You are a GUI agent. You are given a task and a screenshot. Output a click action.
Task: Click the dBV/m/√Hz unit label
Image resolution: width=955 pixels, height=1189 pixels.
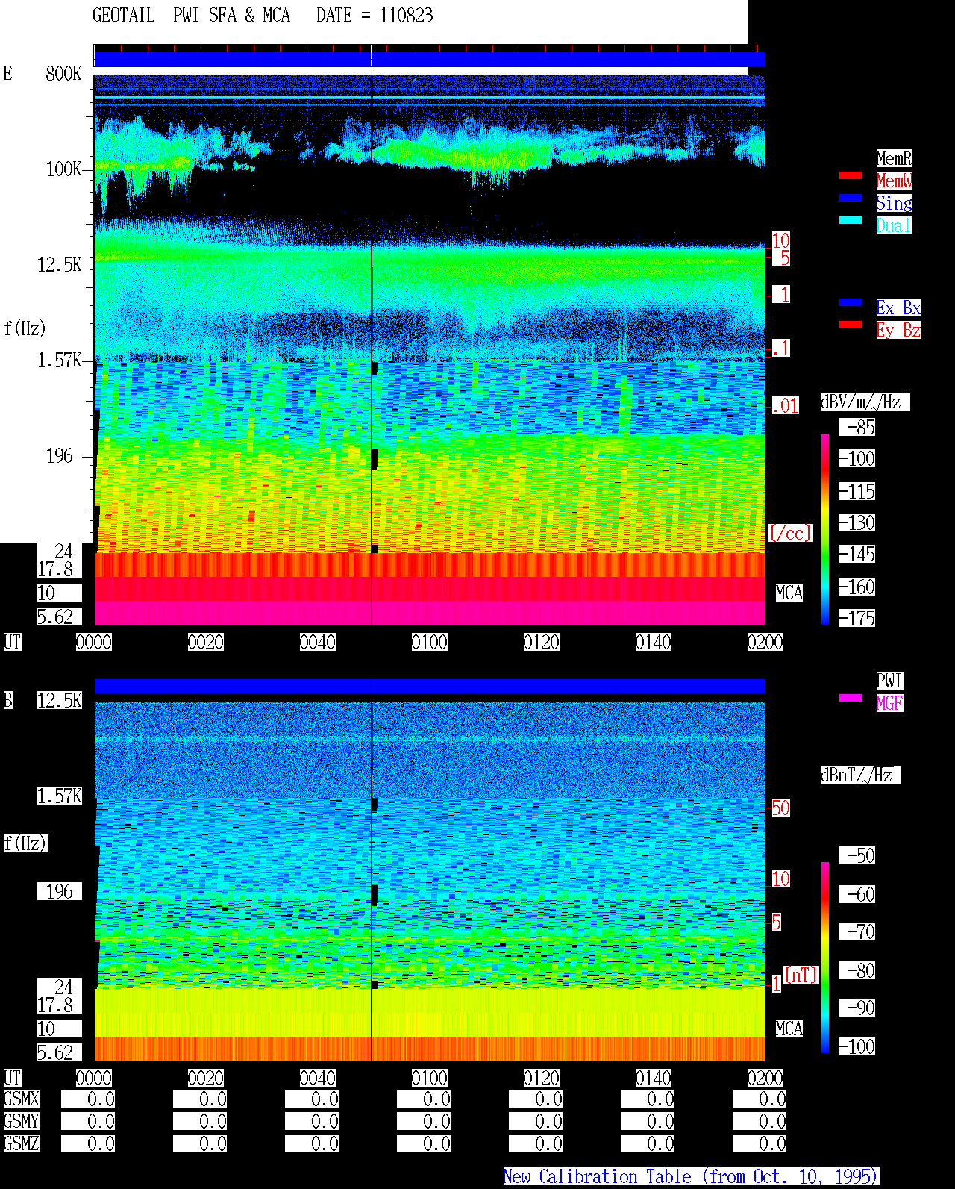pyautogui.click(x=865, y=402)
